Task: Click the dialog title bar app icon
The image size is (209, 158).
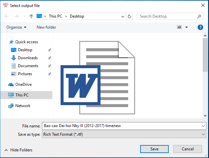Action: (x=5, y=5)
